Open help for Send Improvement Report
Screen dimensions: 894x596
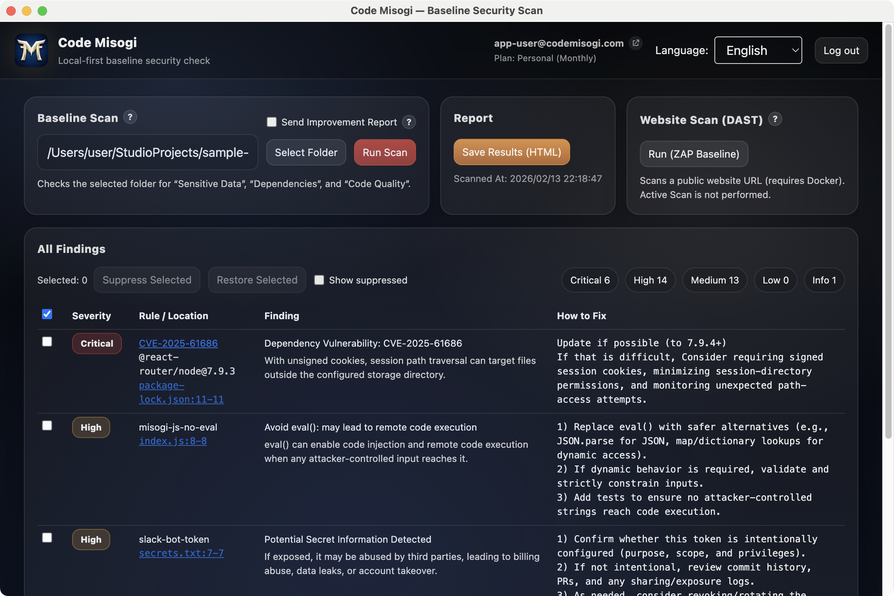(409, 122)
